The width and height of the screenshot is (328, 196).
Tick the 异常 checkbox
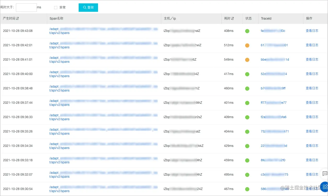tap(56, 8)
